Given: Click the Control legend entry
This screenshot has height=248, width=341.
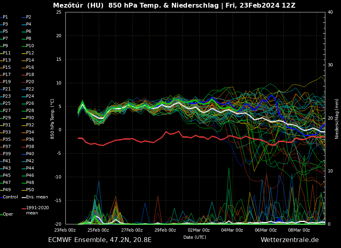Looking at the screenshot, I should click(10, 197).
